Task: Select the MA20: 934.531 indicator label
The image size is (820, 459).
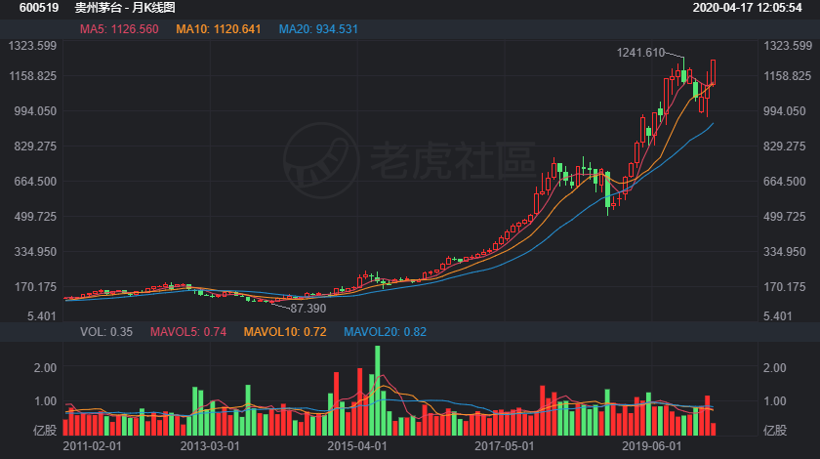Action: click(318, 29)
